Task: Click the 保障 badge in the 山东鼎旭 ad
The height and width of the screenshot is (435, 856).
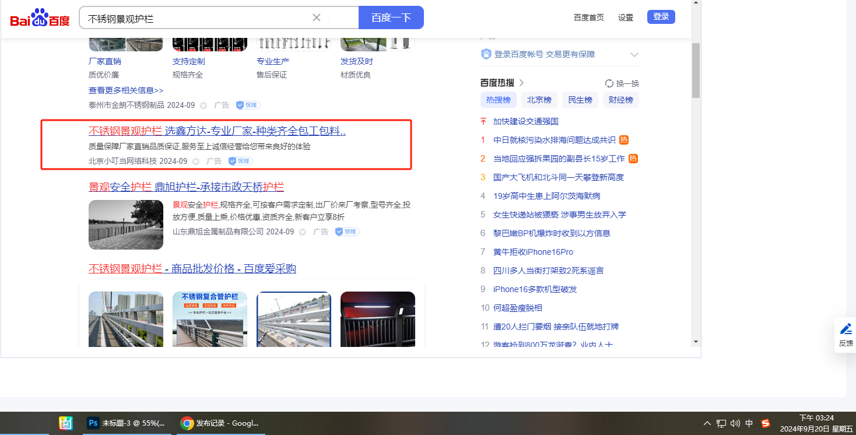Action: (x=347, y=231)
